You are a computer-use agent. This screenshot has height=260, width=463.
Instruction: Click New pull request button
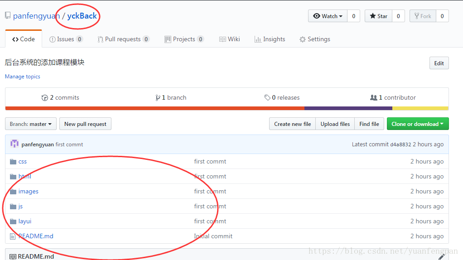point(85,124)
